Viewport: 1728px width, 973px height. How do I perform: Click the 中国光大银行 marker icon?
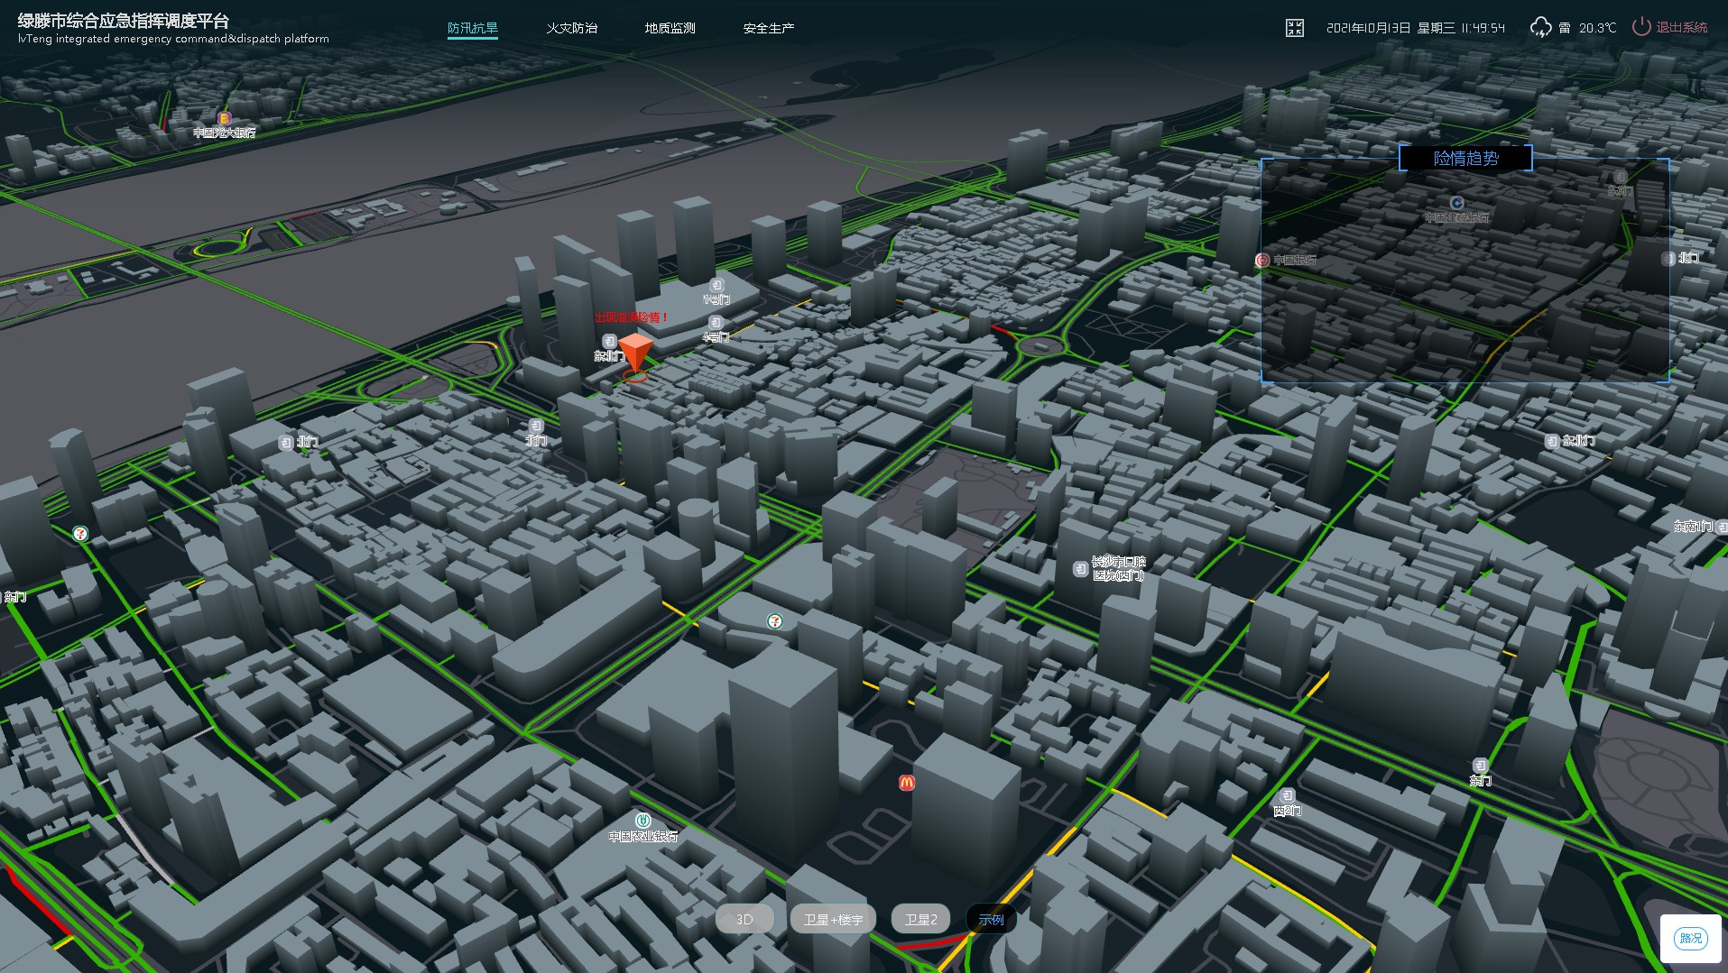click(x=225, y=118)
